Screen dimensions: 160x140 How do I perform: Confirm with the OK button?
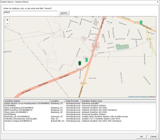[x=141, y=136]
